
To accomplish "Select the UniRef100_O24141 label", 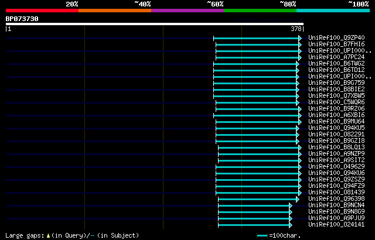I will [336, 225].
